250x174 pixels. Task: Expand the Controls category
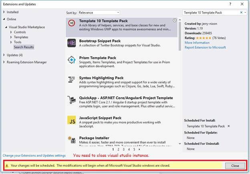coord(11,32)
